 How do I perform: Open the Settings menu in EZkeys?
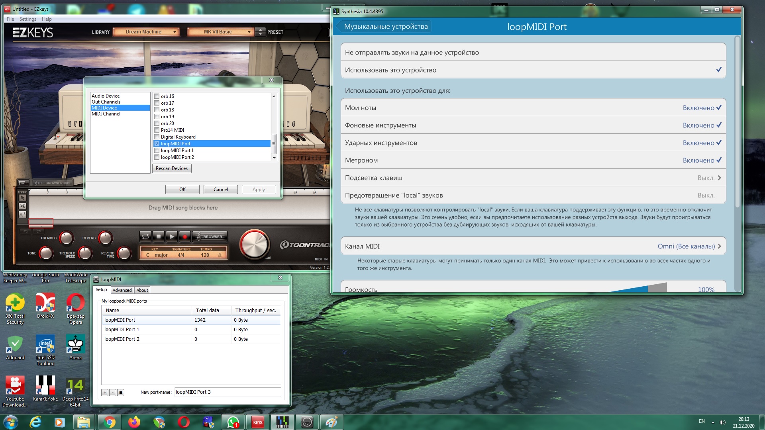pyautogui.click(x=27, y=19)
